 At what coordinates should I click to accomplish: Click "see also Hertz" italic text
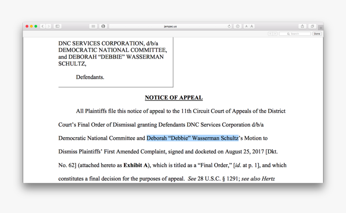258,179
